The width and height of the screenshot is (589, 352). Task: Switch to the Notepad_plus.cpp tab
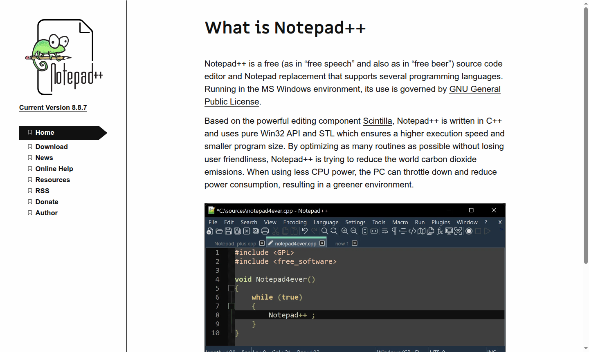236,243
